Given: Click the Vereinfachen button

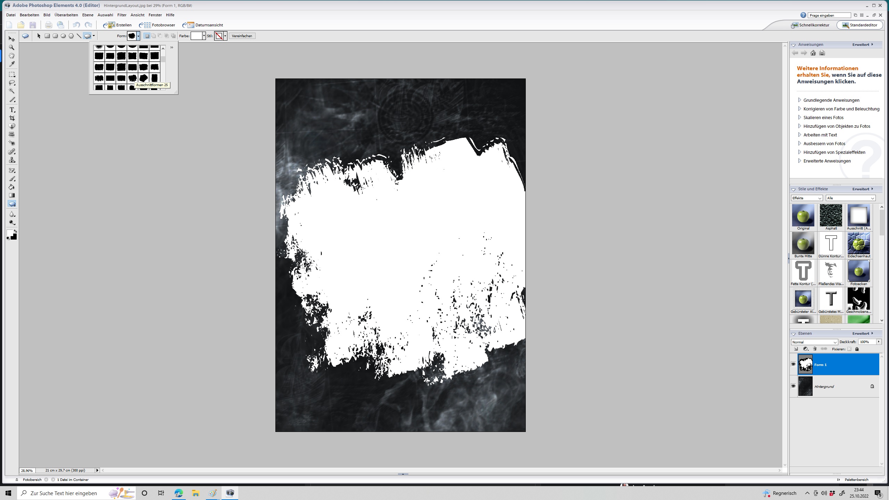Looking at the screenshot, I should 242,36.
